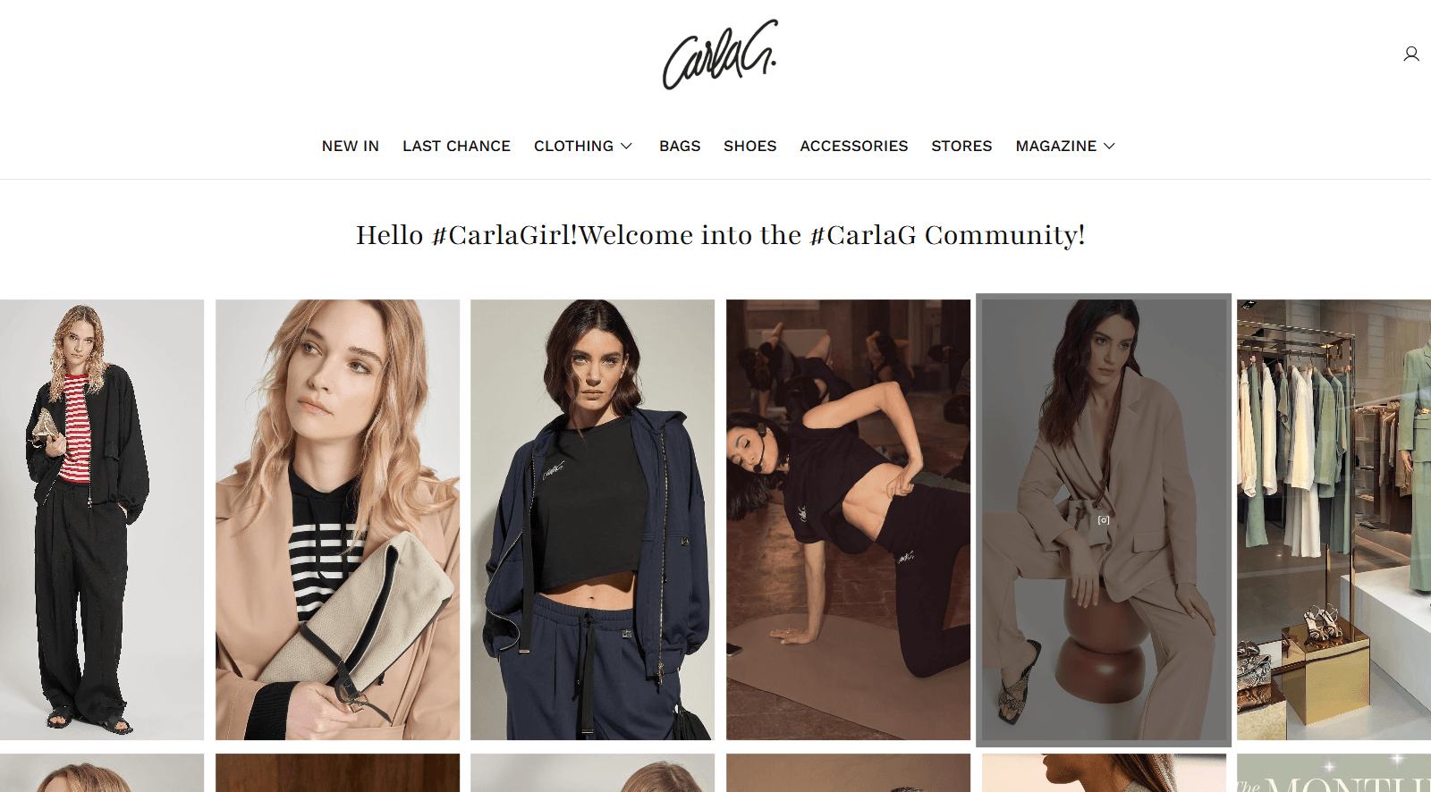Expand the CLOTHING dropdown chevron
Screen dimensions: 1431x792
[626, 146]
